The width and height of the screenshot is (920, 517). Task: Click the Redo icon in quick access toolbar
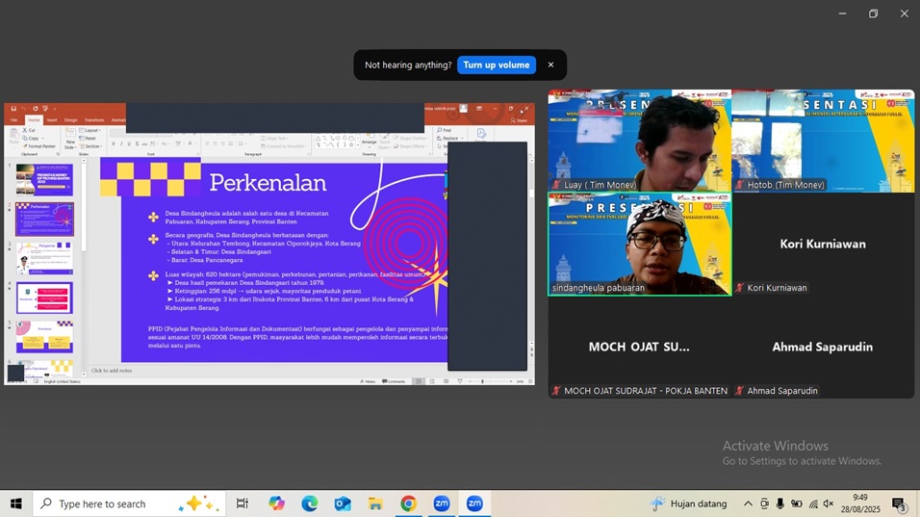(x=36, y=109)
